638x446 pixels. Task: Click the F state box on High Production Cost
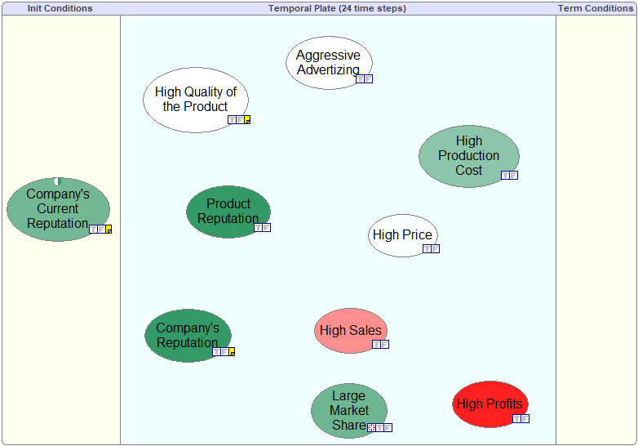pos(513,175)
